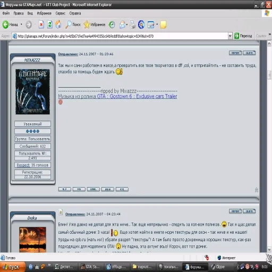Image resolution: width=272 pixels, height=272 pixels.
Task: Expand hidden tray icons arrow
Action: (x=238, y=267)
